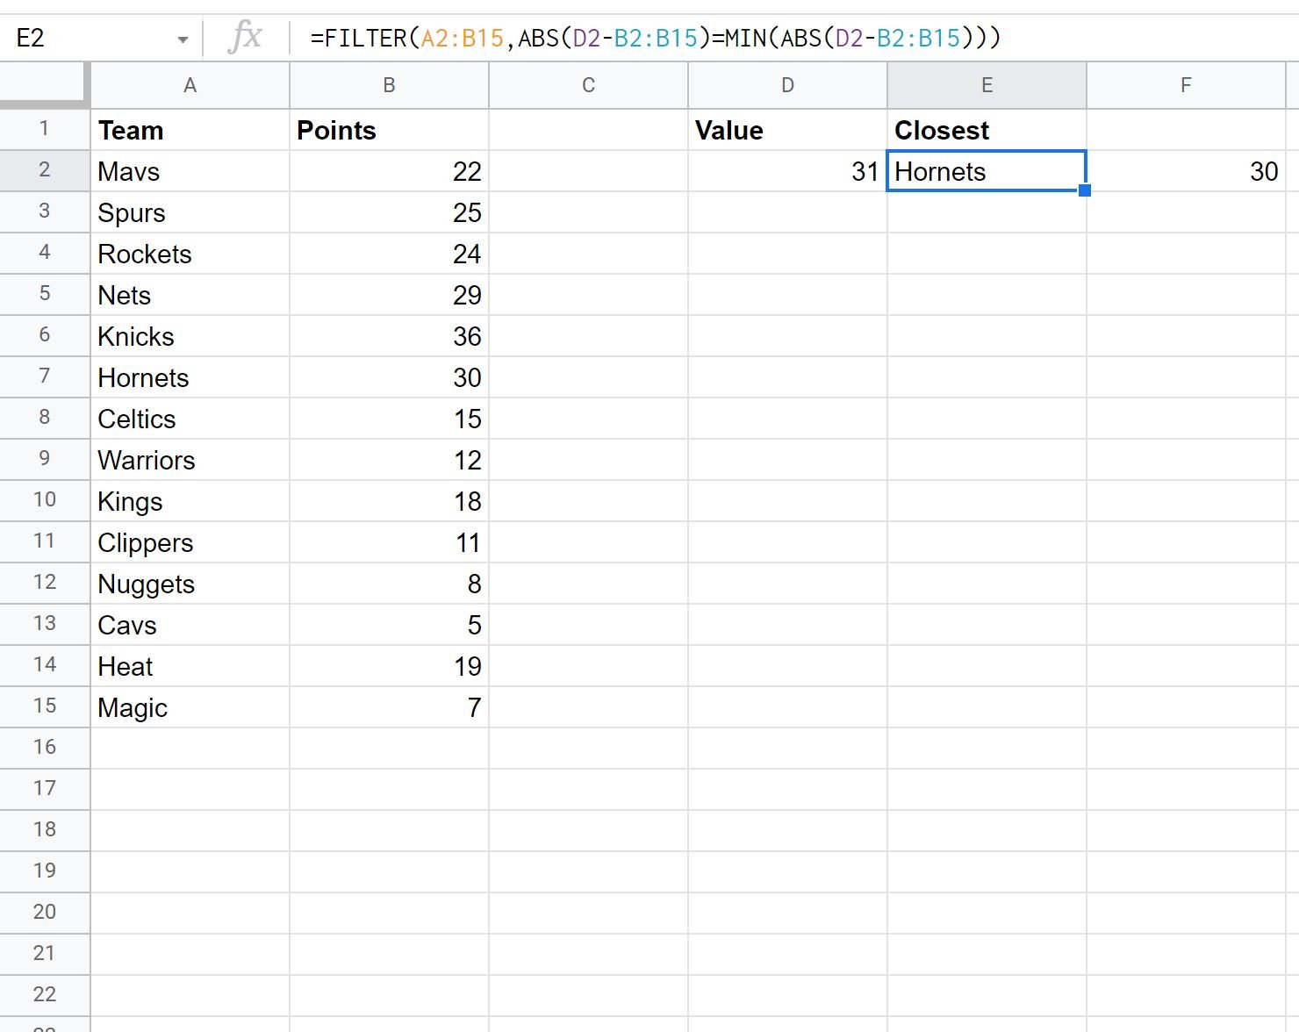Select the Magic cell
The width and height of the screenshot is (1299, 1032).
190,707
